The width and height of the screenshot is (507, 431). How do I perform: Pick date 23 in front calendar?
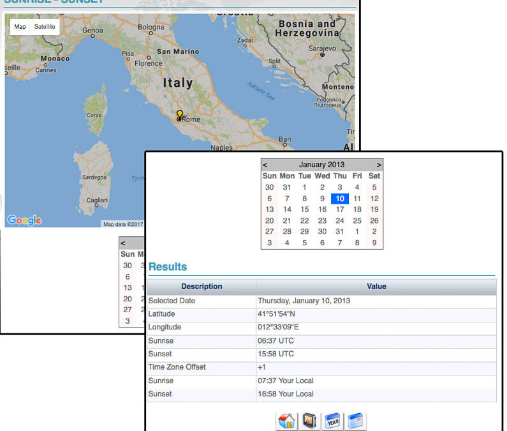click(x=322, y=220)
